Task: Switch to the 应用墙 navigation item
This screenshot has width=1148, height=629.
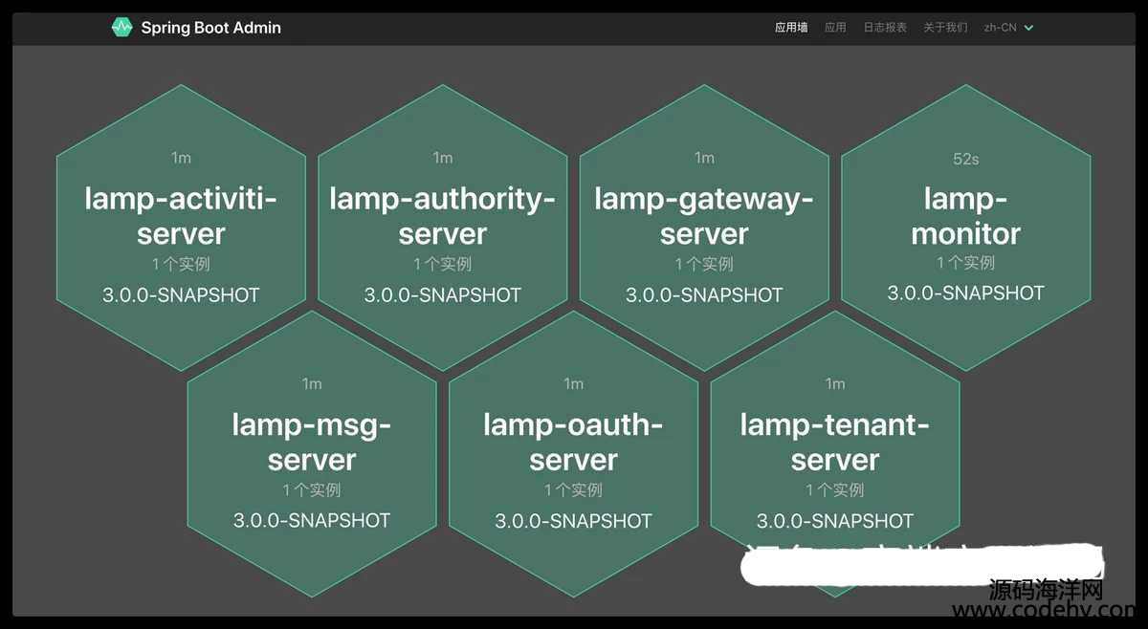Action: (791, 28)
